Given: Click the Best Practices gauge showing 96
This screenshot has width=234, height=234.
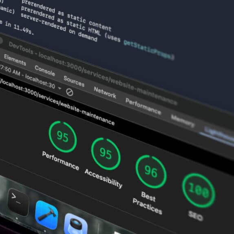Looking at the screenshot, I should pos(151,172).
